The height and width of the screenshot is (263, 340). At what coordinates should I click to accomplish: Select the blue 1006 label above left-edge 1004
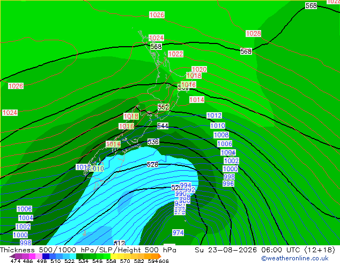tap(25, 209)
